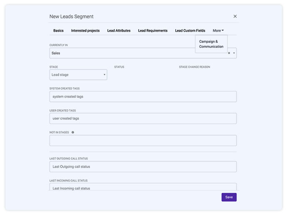Click the New Leads Segment title
The image size is (287, 215).
click(x=71, y=17)
